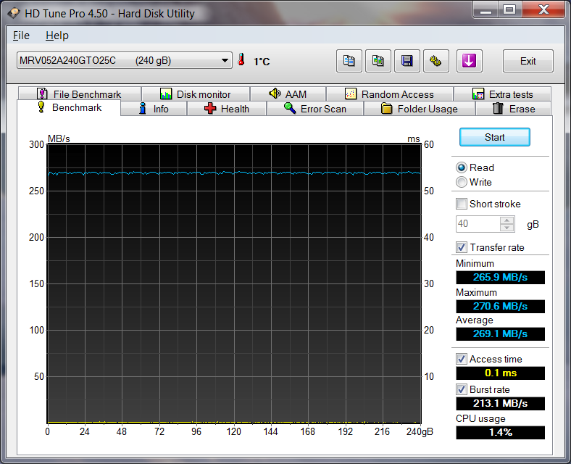Open options via the yellow tools icon
The width and height of the screenshot is (571, 464).
(435, 61)
